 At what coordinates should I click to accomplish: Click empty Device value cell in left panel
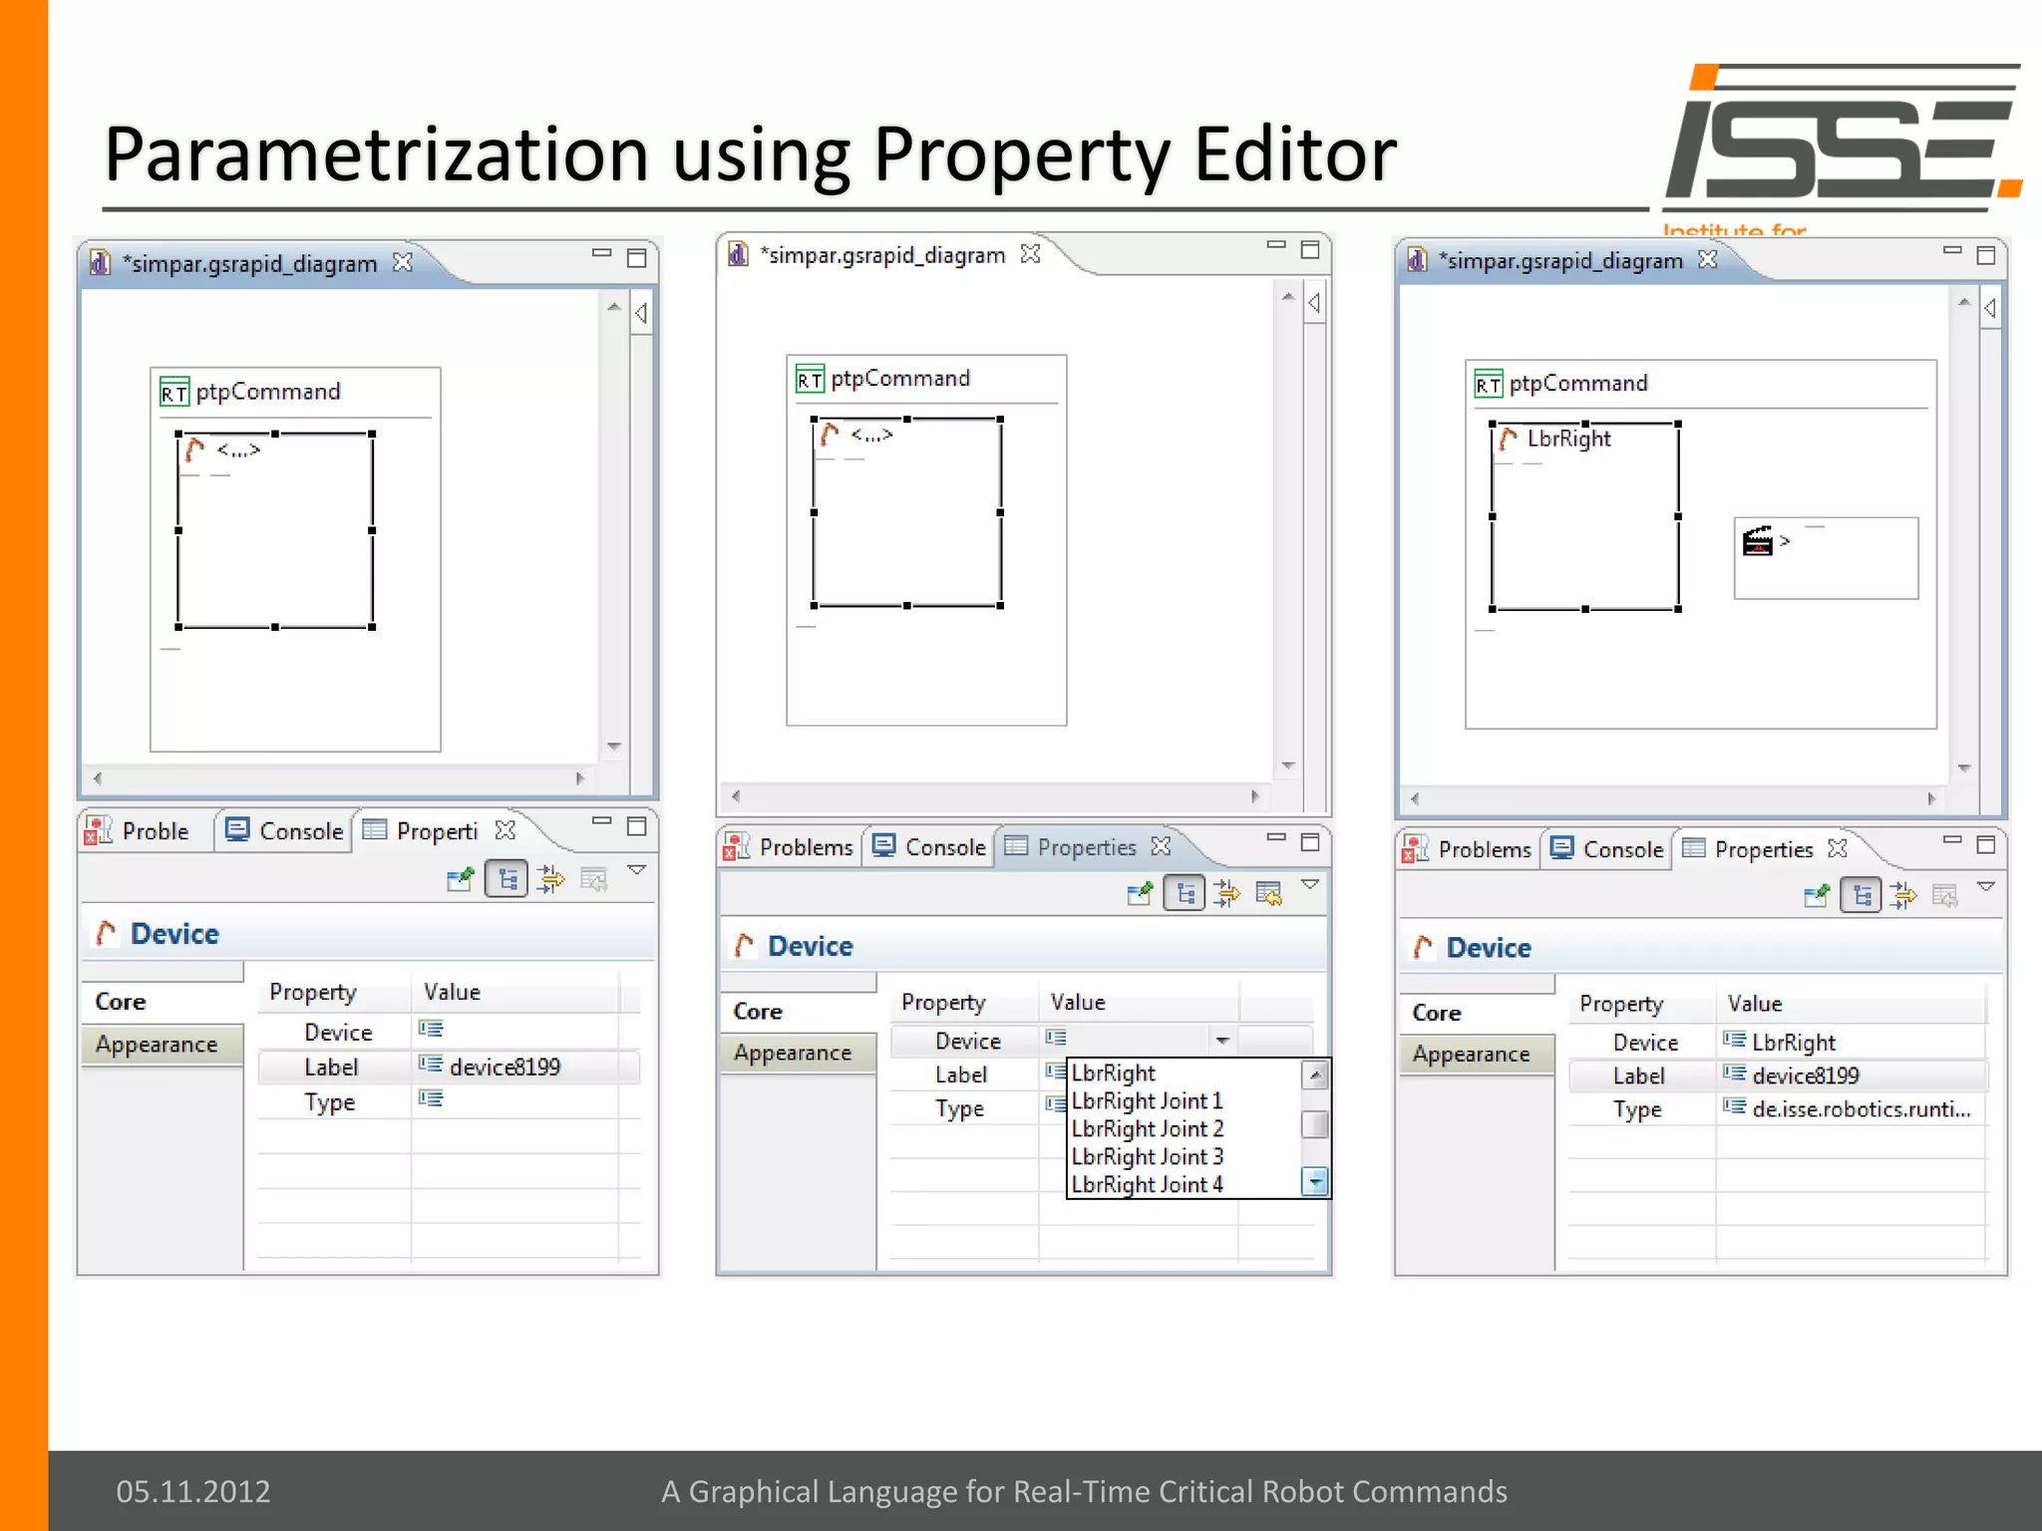tap(514, 1031)
